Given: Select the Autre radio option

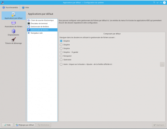Looking at the screenshot, I should (x=61, y=64).
